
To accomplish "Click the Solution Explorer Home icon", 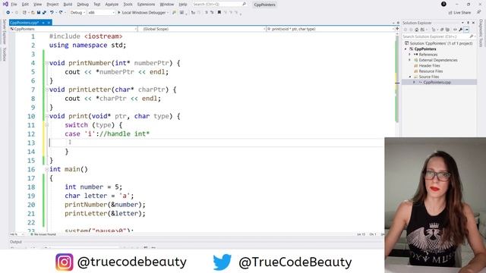I will click(x=416, y=30).
